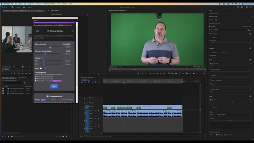Click the J-cuts info icon

(45, 68)
